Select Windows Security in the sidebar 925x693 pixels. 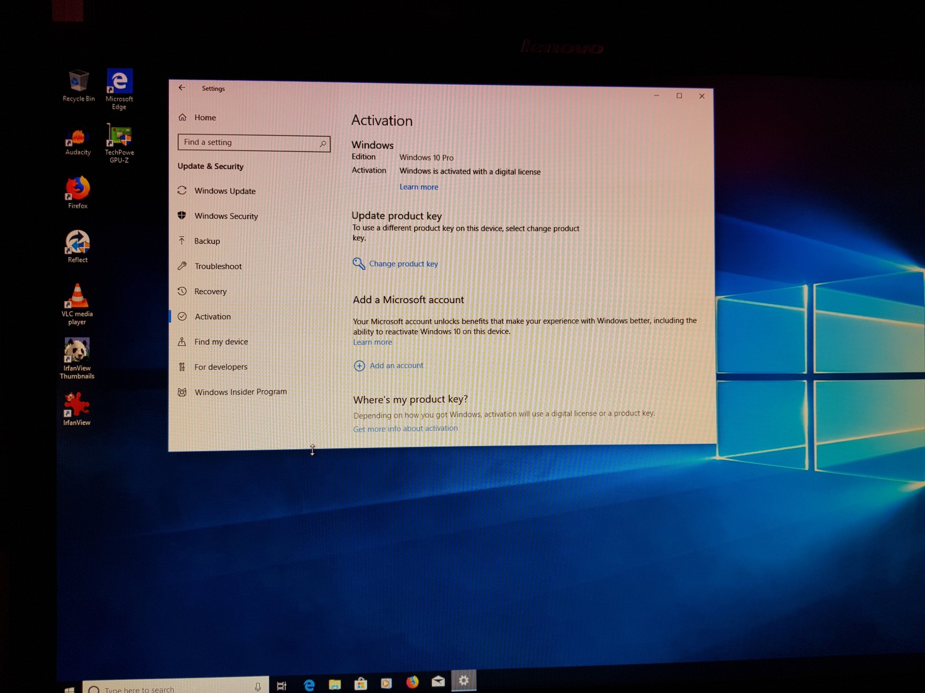[x=226, y=216]
